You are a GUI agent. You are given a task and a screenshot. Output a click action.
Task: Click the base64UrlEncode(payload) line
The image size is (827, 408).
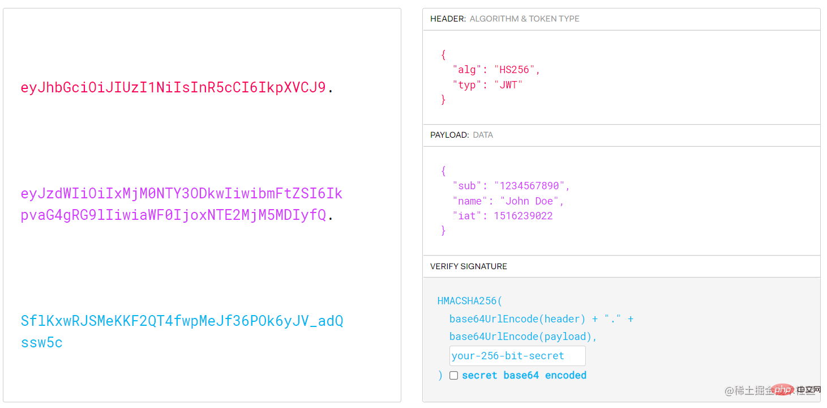[x=524, y=337]
